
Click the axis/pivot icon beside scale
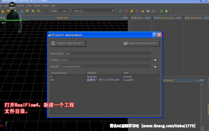[x=45, y=11]
